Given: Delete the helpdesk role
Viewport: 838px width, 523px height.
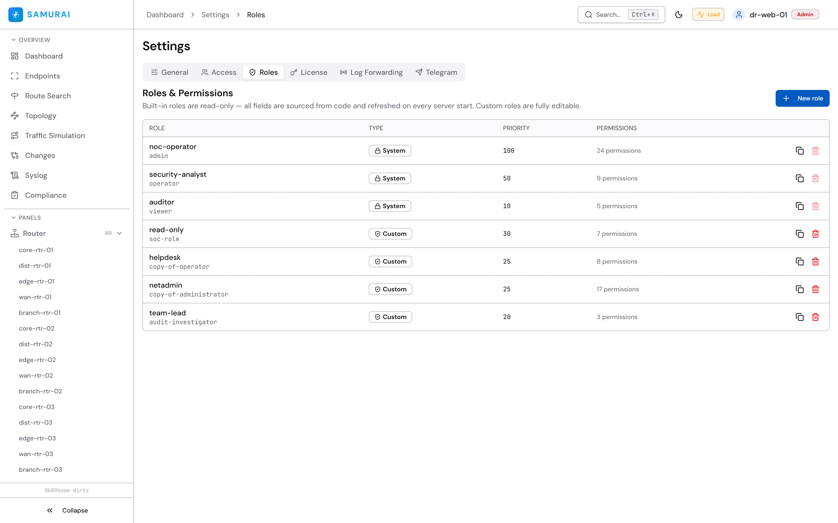Looking at the screenshot, I should [815, 261].
